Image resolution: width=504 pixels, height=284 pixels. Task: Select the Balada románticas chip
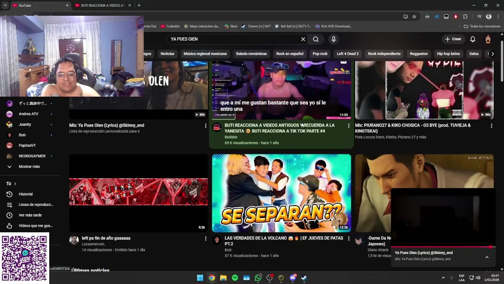pos(252,54)
